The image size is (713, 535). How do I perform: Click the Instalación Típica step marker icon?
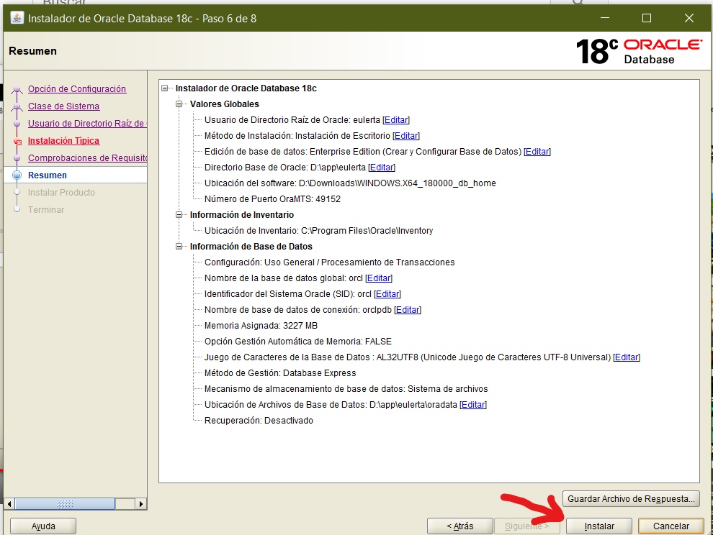(x=17, y=142)
